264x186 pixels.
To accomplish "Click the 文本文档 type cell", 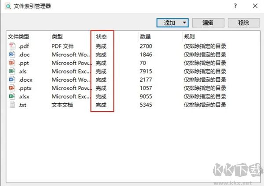I will click(62, 105).
